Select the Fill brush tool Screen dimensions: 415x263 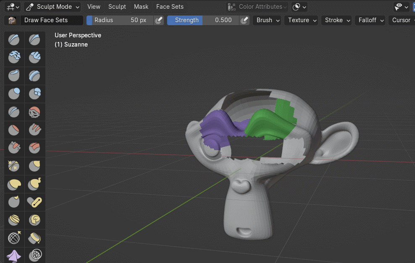(x=35, y=130)
